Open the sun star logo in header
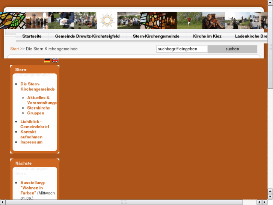Screen dimensions: 273x205 [107, 20]
